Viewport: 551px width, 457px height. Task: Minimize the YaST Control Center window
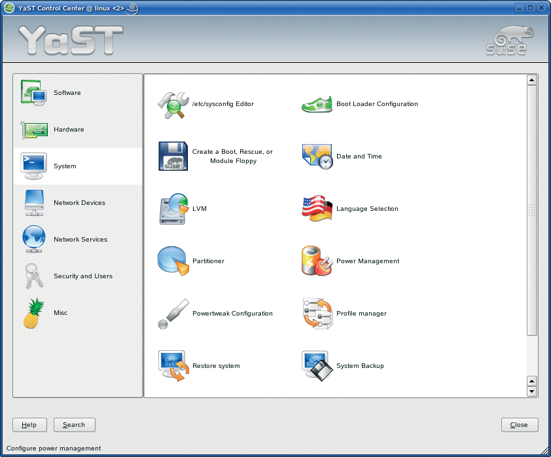520,8
